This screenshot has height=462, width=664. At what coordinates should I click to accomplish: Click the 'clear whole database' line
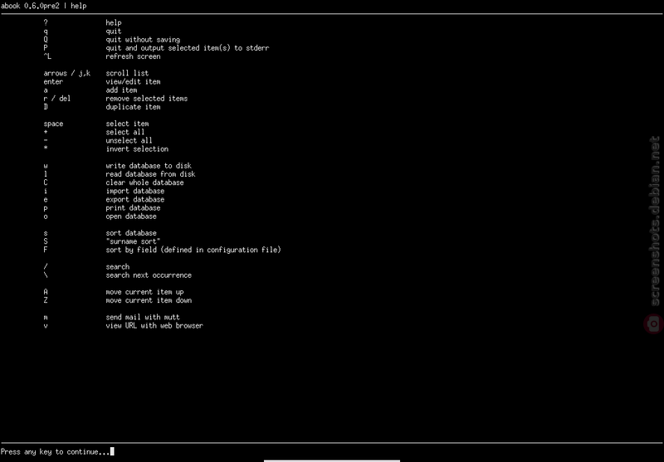[144, 182]
